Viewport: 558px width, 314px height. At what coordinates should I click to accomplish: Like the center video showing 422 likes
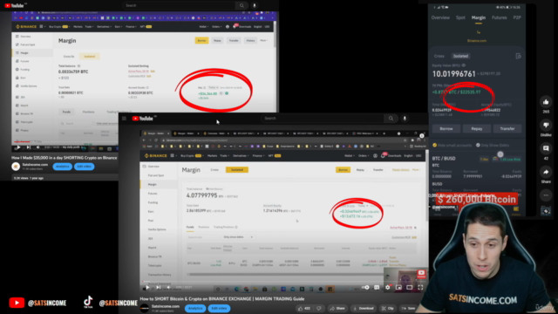(x=303, y=308)
